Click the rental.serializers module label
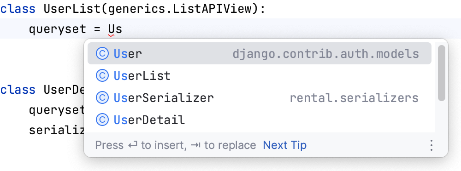 [x=354, y=98]
